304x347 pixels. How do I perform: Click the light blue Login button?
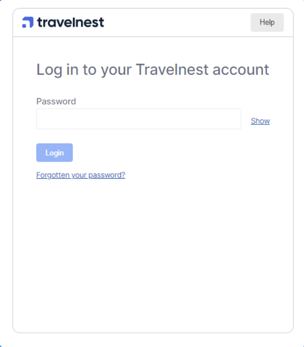pyautogui.click(x=54, y=153)
